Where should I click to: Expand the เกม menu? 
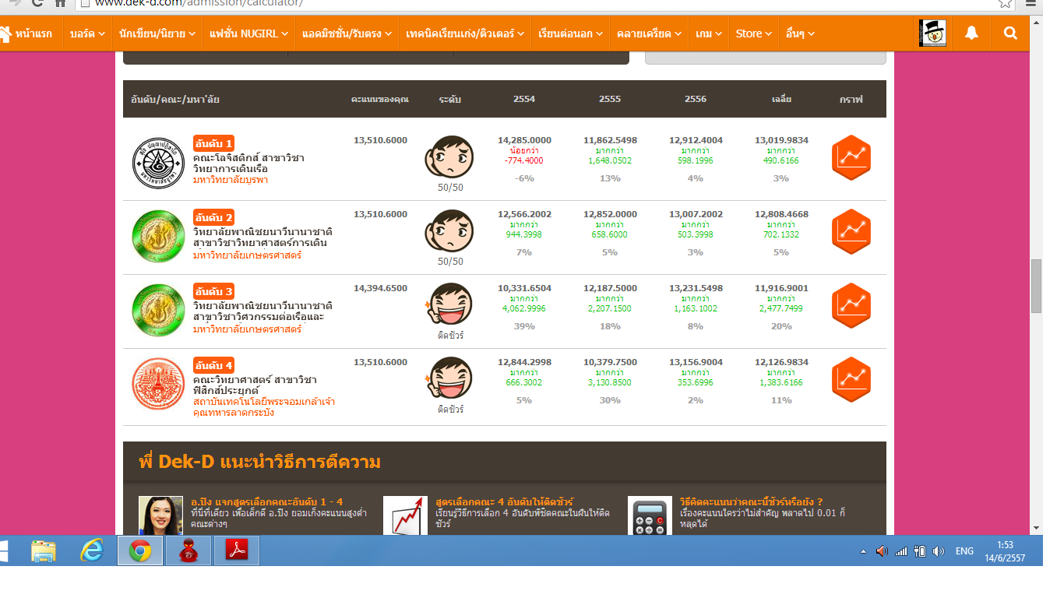[709, 33]
